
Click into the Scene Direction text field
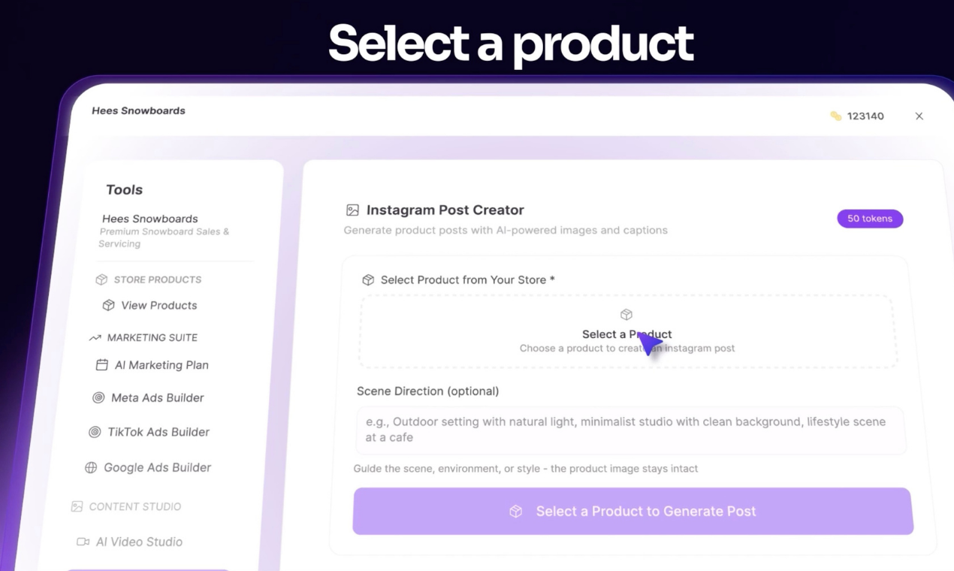[x=630, y=430]
